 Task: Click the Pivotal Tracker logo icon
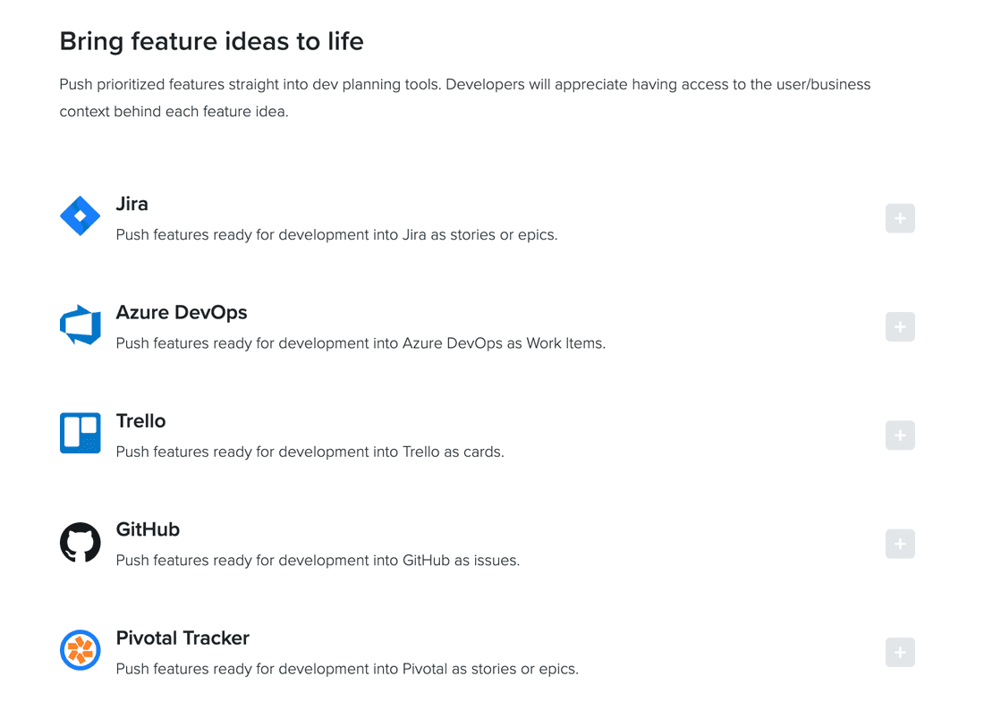[x=80, y=650]
